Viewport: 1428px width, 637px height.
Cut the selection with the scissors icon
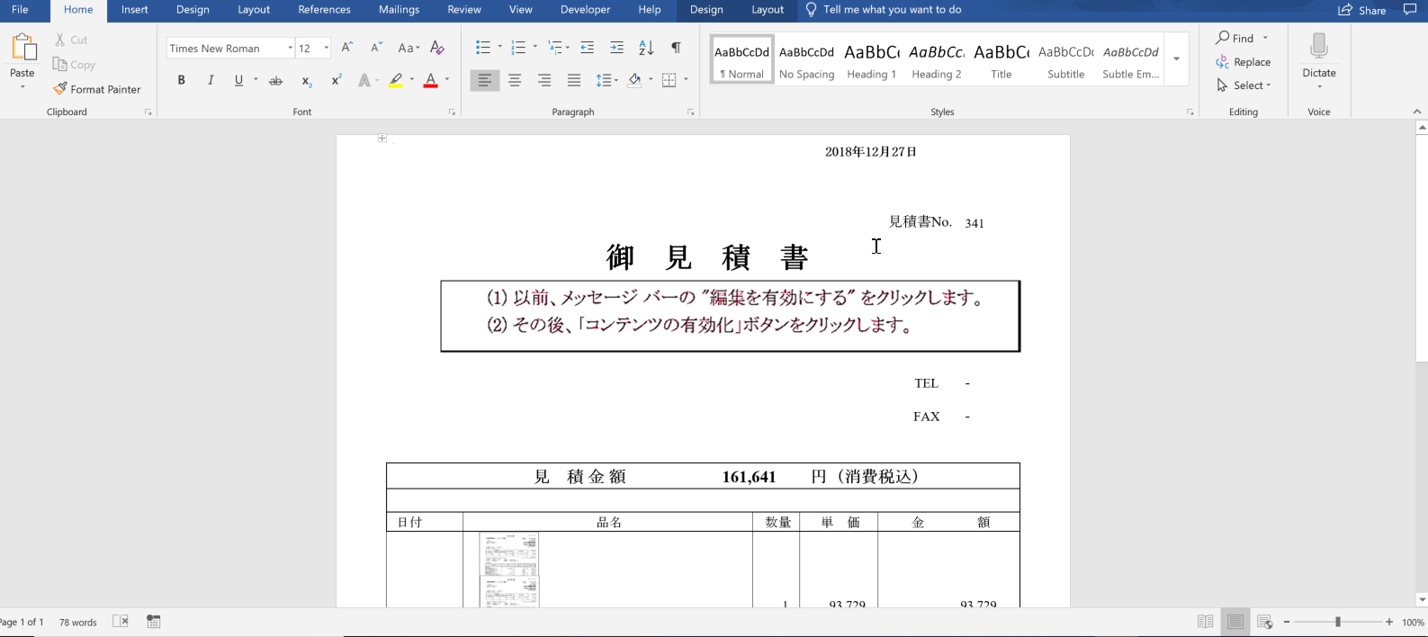tap(60, 40)
